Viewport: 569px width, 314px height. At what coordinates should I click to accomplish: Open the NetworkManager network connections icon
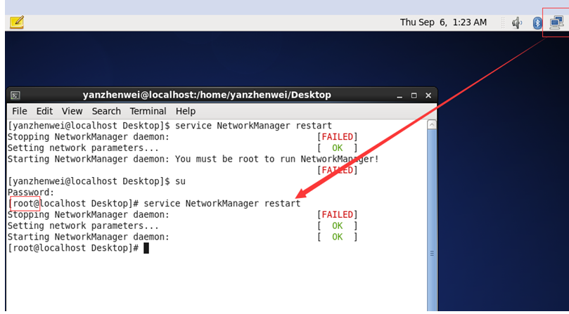click(556, 23)
